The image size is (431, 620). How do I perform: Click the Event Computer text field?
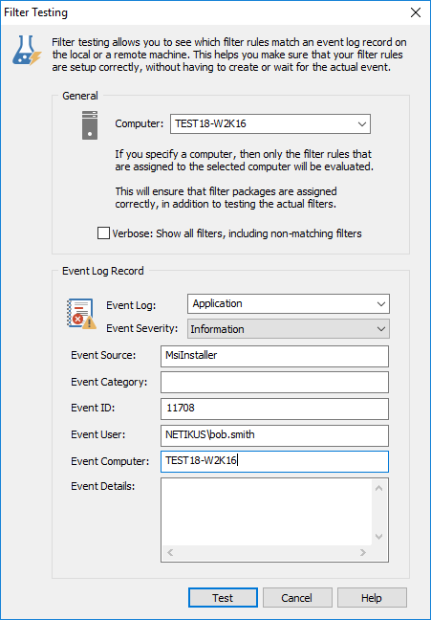274,461
